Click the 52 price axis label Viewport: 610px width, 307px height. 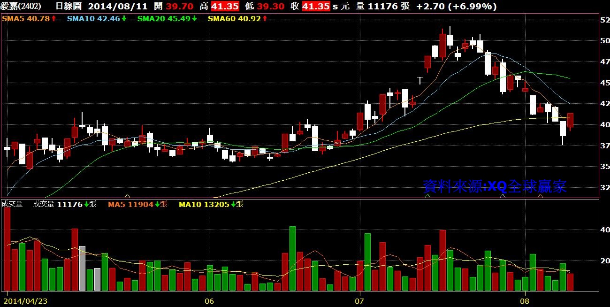[x=605, y=20]
